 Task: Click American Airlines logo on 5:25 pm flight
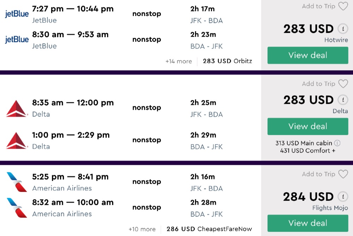[x=17, y=182]
